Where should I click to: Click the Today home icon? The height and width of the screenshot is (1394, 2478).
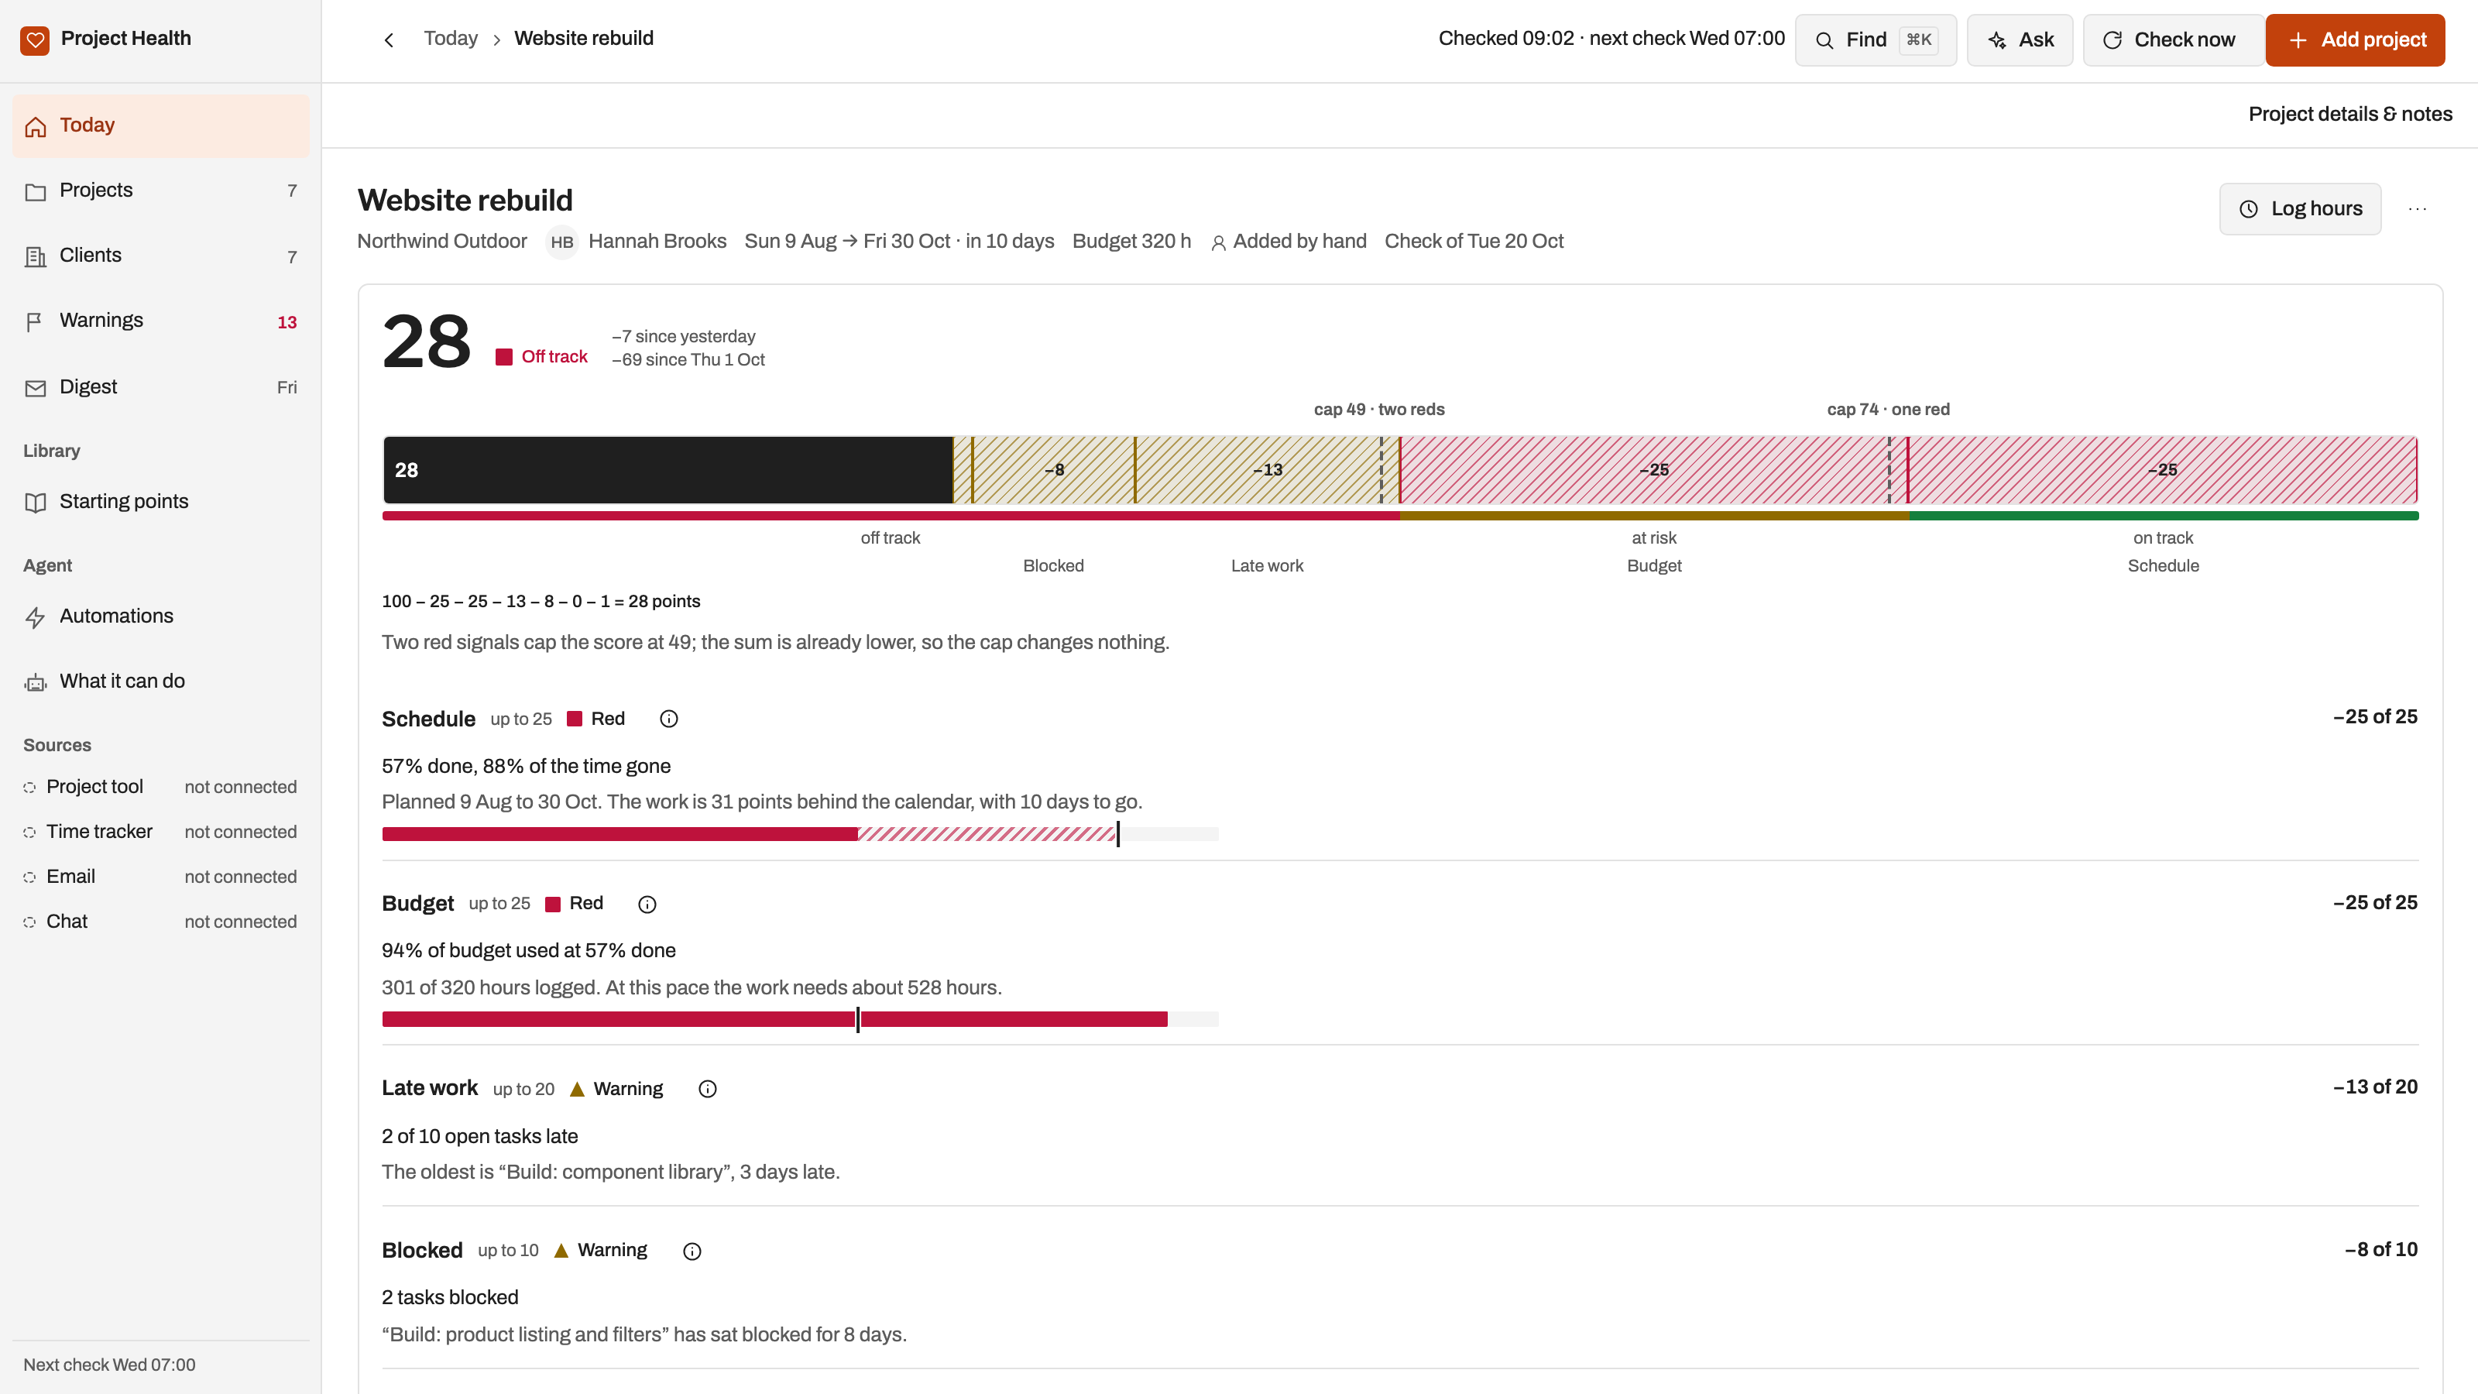tap(36, 126)
